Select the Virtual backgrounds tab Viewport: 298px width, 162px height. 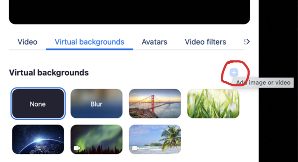(89, 42)
